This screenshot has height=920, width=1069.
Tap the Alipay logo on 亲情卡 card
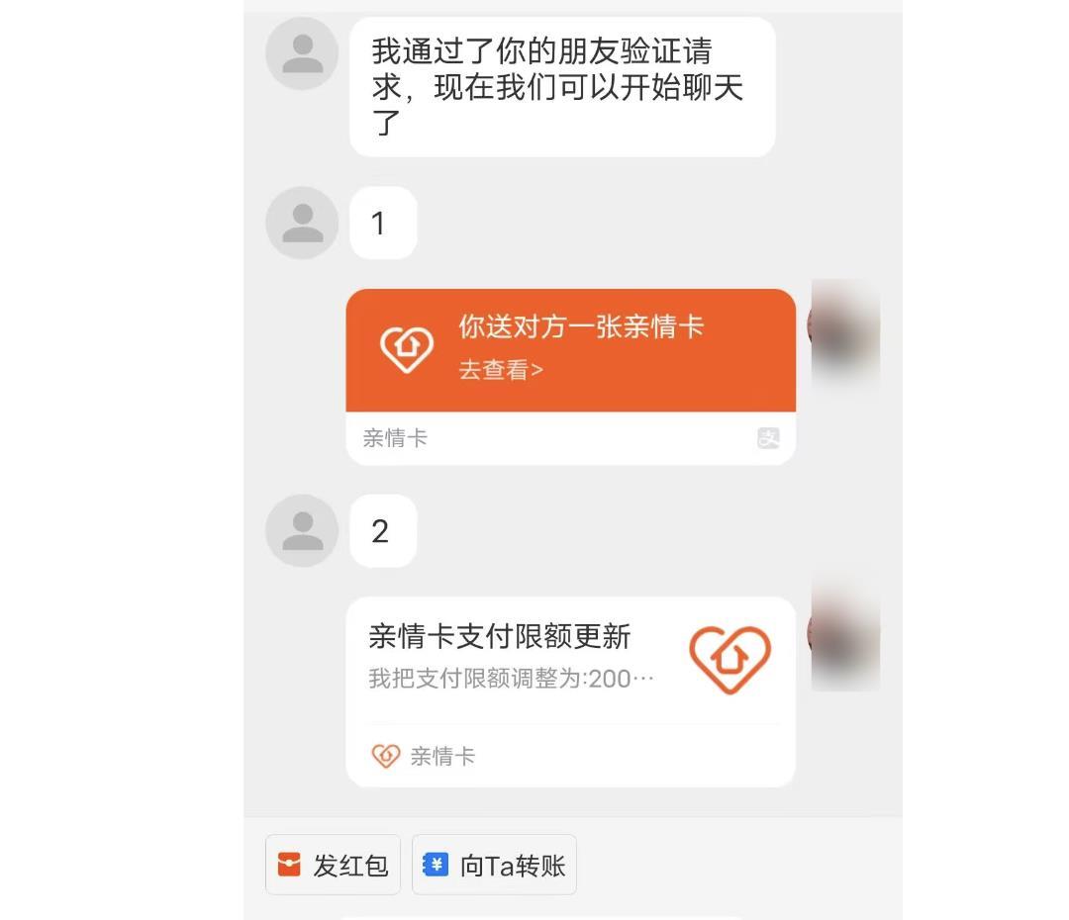[768, 437]
